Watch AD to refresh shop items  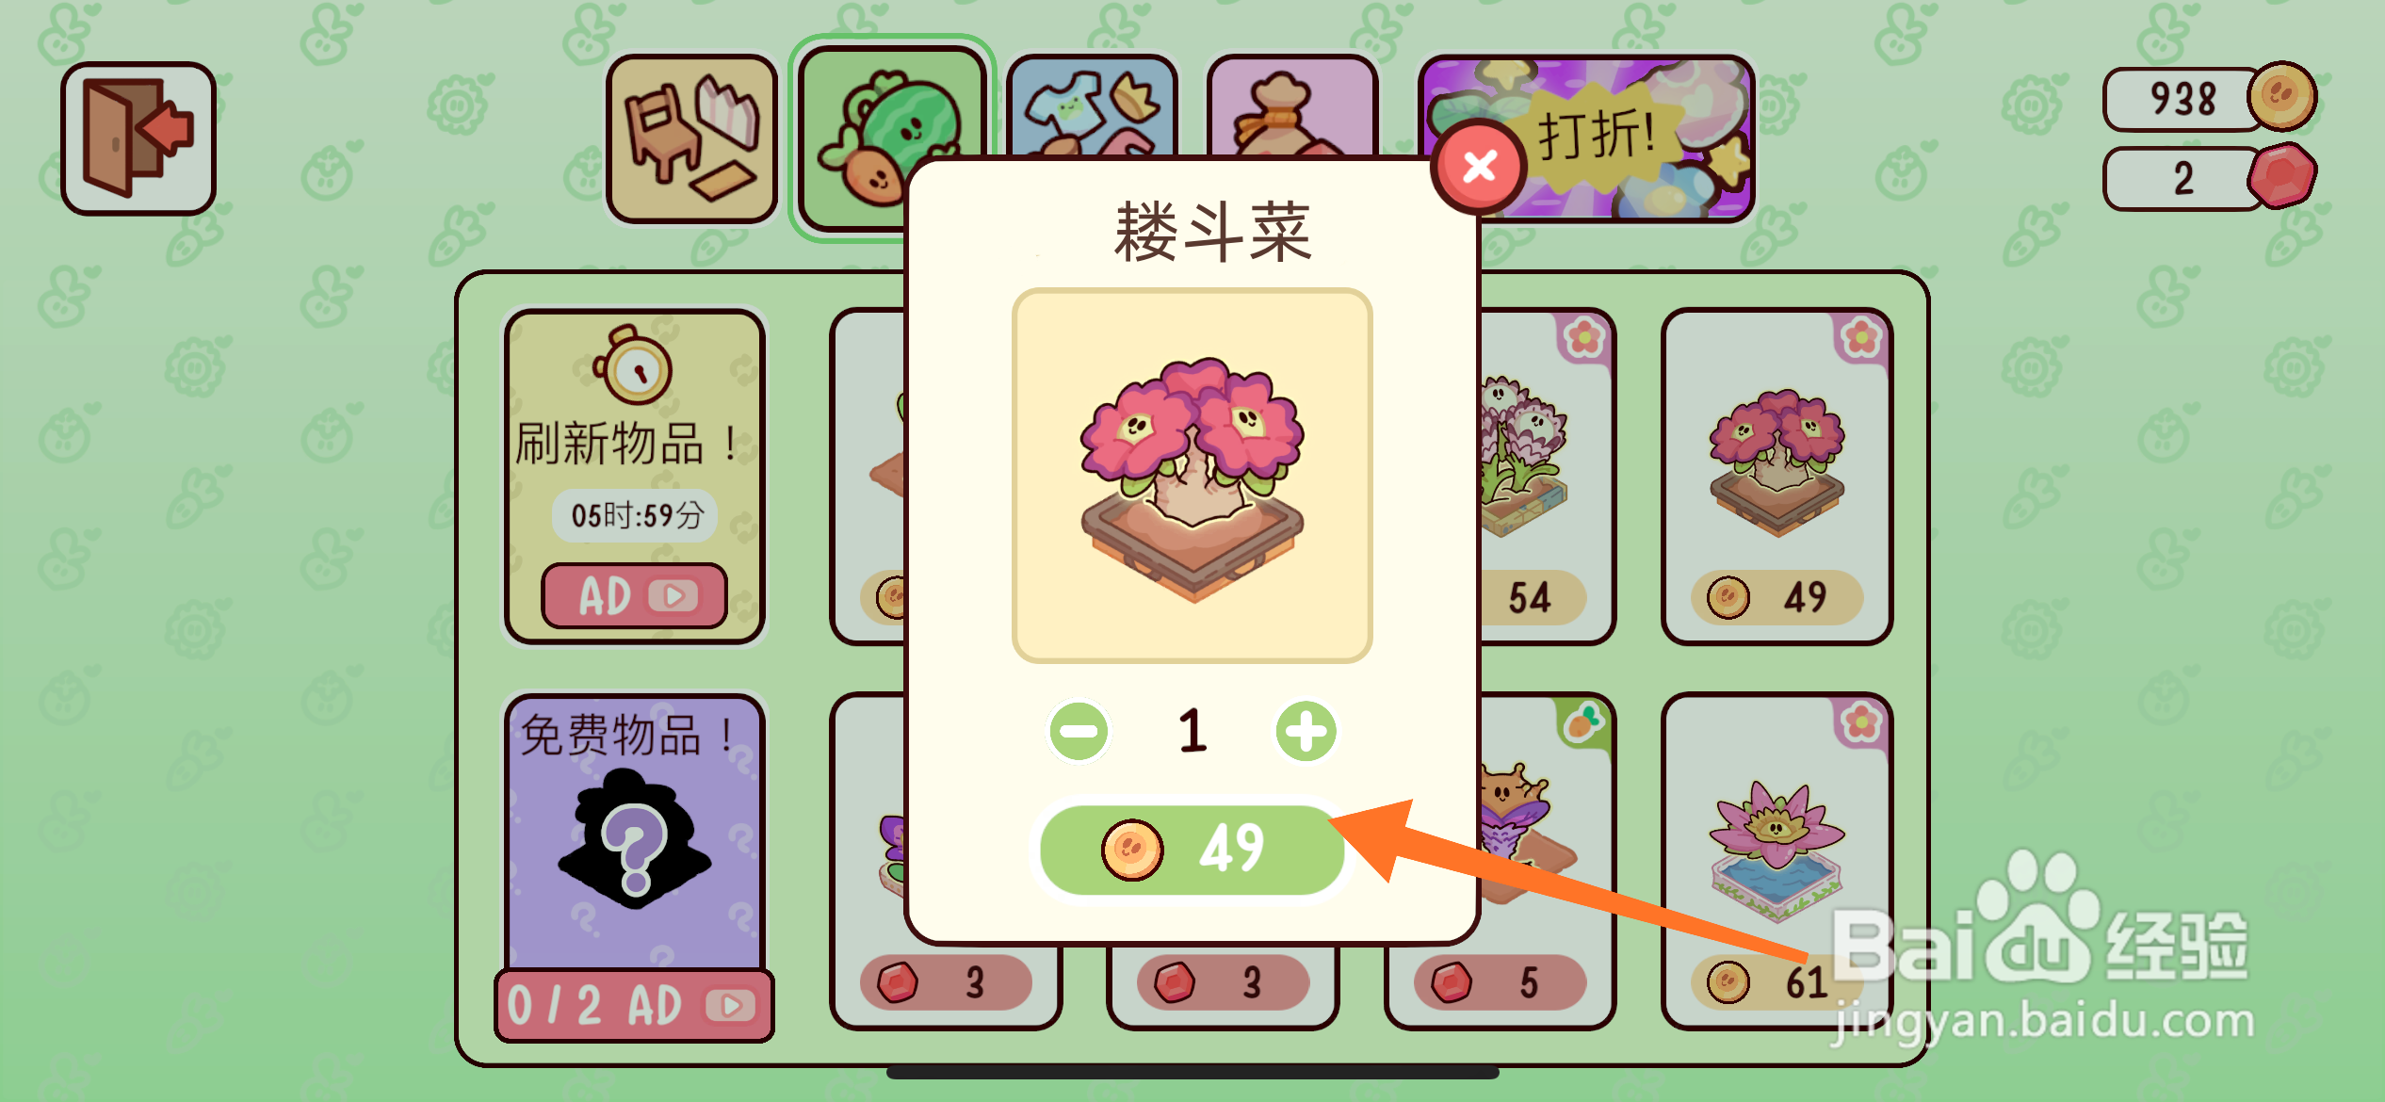[x=634, y=595]
